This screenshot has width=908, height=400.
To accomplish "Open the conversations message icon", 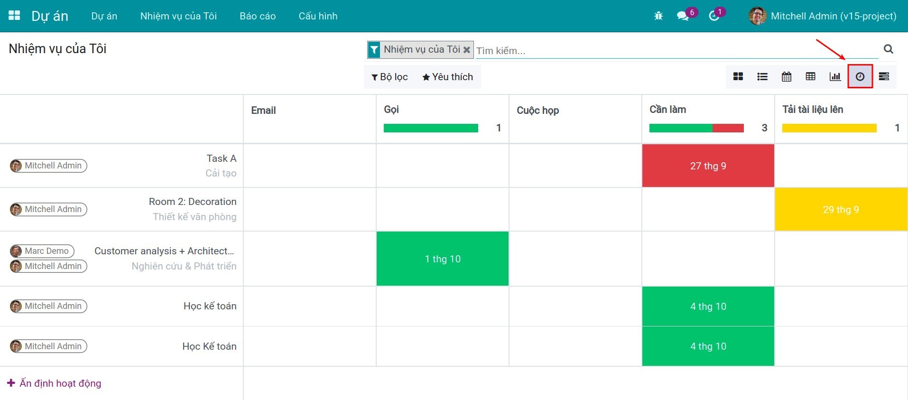I will [683, 16].
